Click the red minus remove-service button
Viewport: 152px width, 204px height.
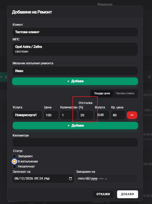click(x=132, y=115)
